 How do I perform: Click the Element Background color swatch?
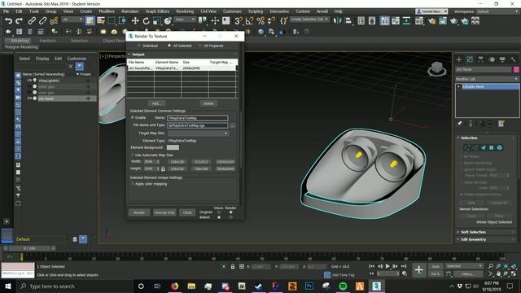coord(173,147)
